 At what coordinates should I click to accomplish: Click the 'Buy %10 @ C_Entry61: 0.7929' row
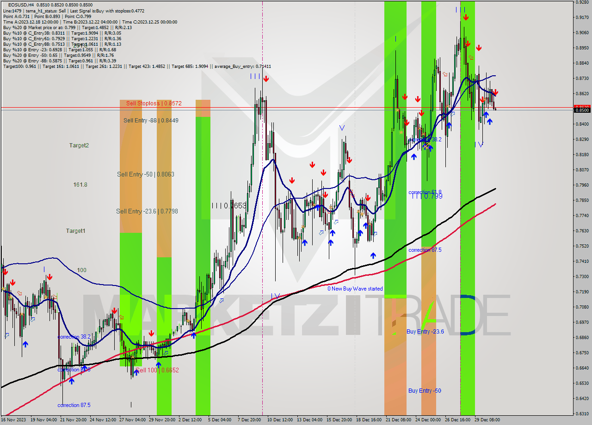(x=62, y=38)
